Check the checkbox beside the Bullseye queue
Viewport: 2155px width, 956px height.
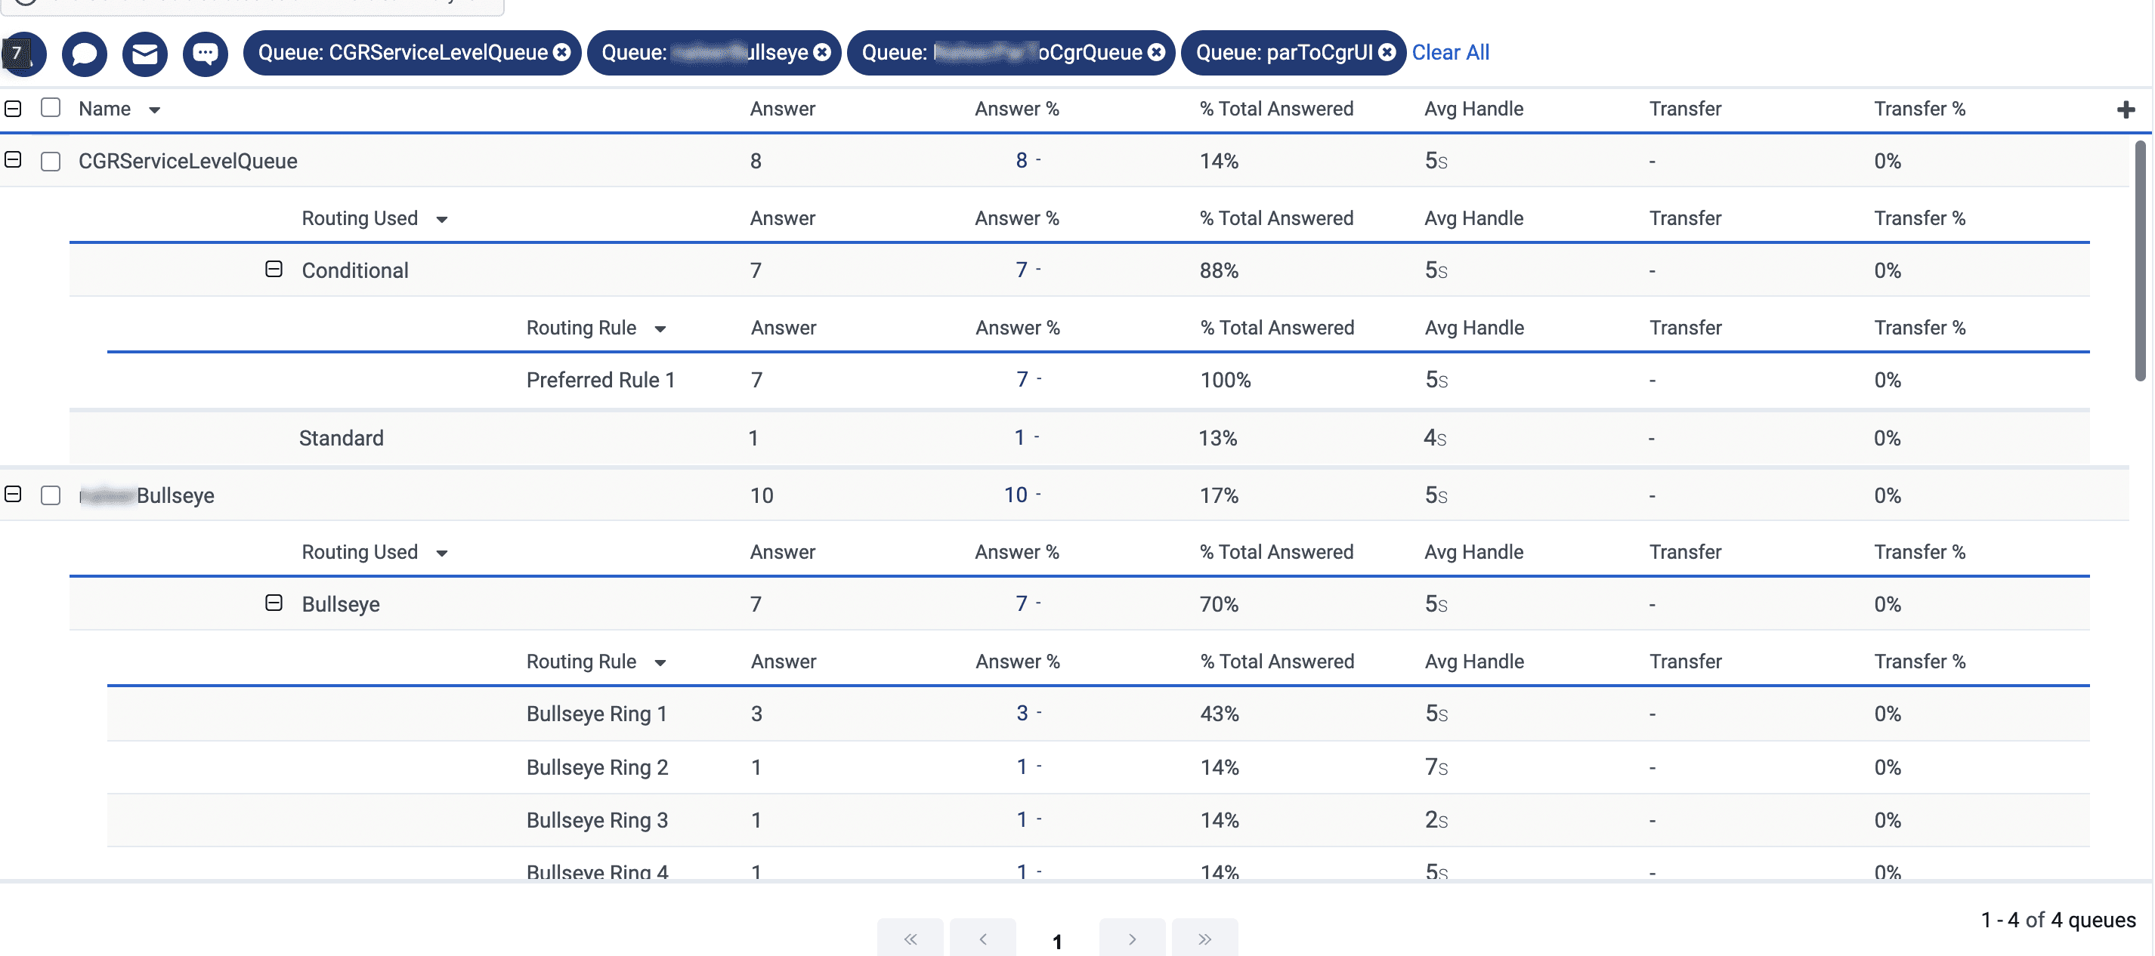click(x=50, y=495)
